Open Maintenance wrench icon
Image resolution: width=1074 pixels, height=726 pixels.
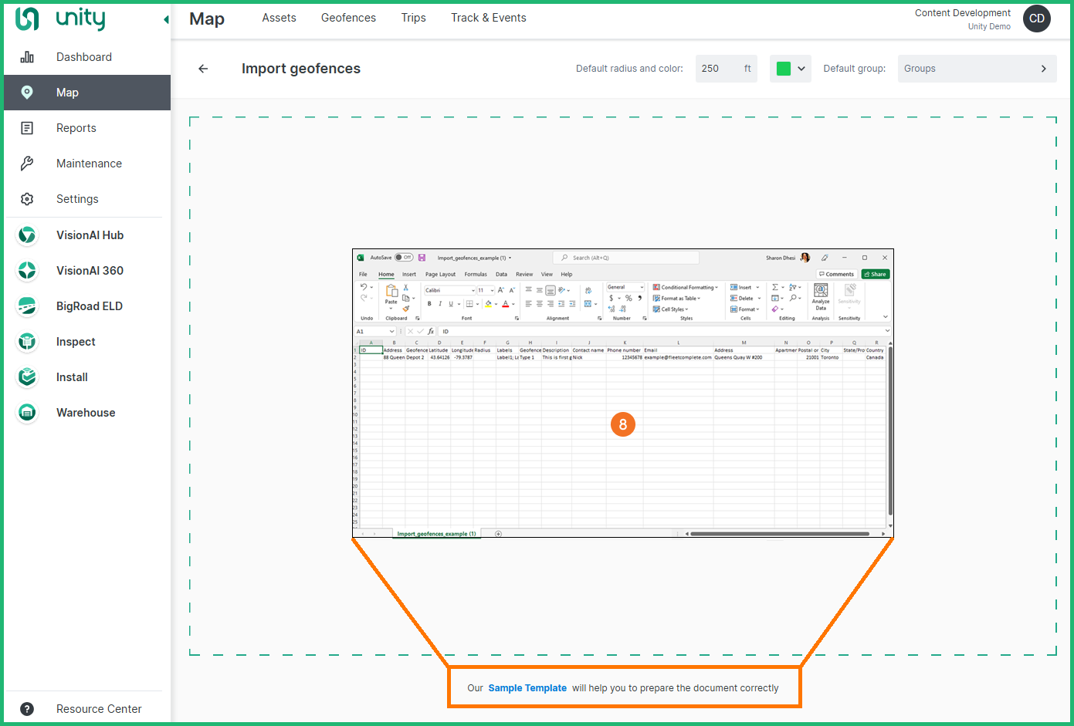click(x=27, y=164)
